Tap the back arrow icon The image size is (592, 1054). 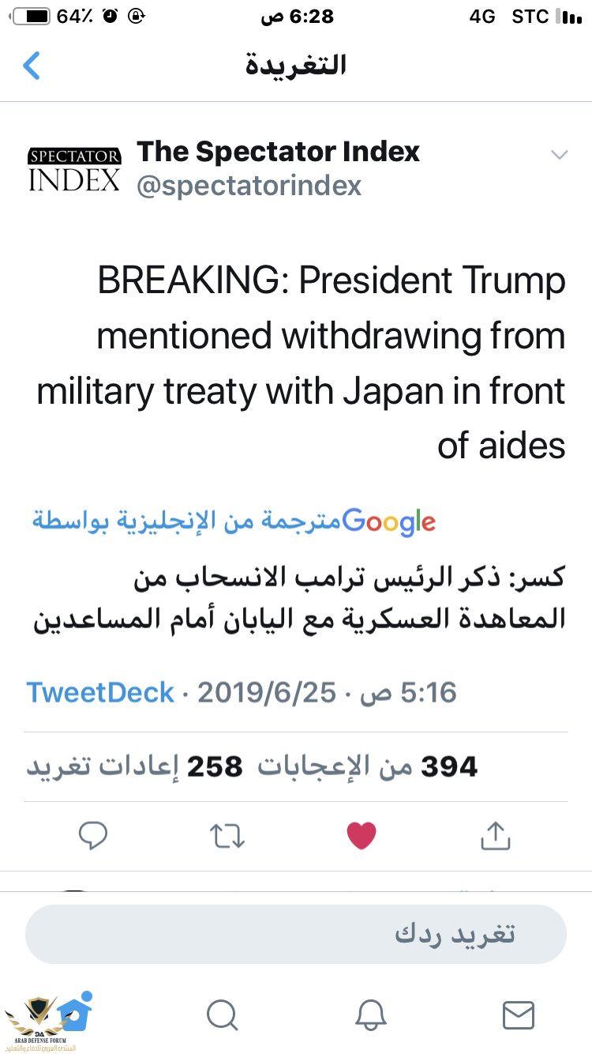[32, 66]
